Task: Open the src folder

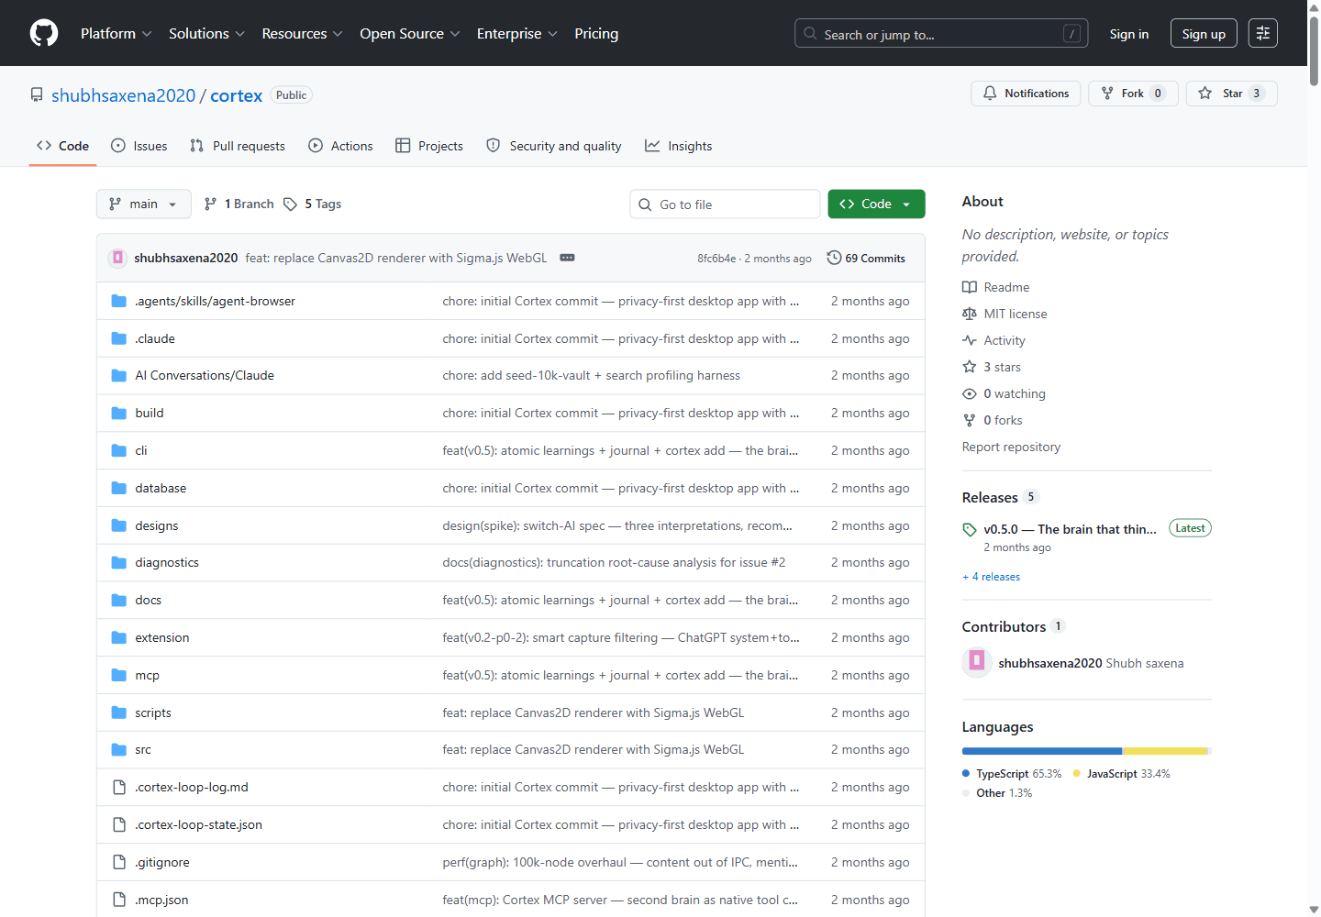Action: [143, 749]
